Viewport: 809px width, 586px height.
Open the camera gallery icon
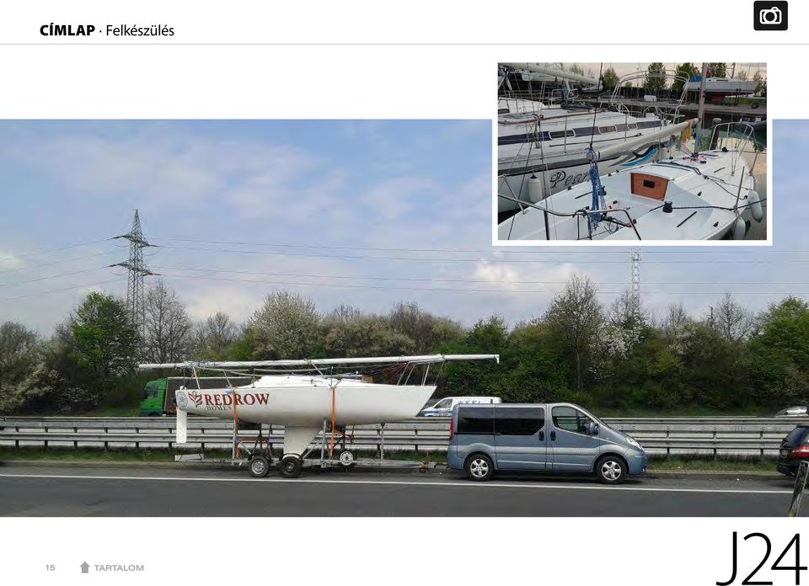770,16
